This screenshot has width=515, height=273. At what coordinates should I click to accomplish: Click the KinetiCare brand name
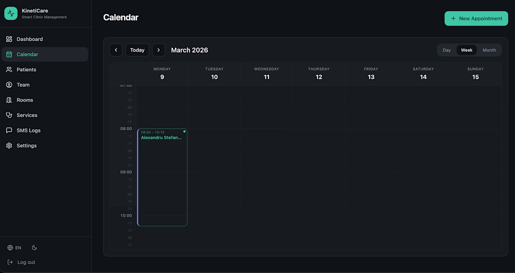[35, 11]
